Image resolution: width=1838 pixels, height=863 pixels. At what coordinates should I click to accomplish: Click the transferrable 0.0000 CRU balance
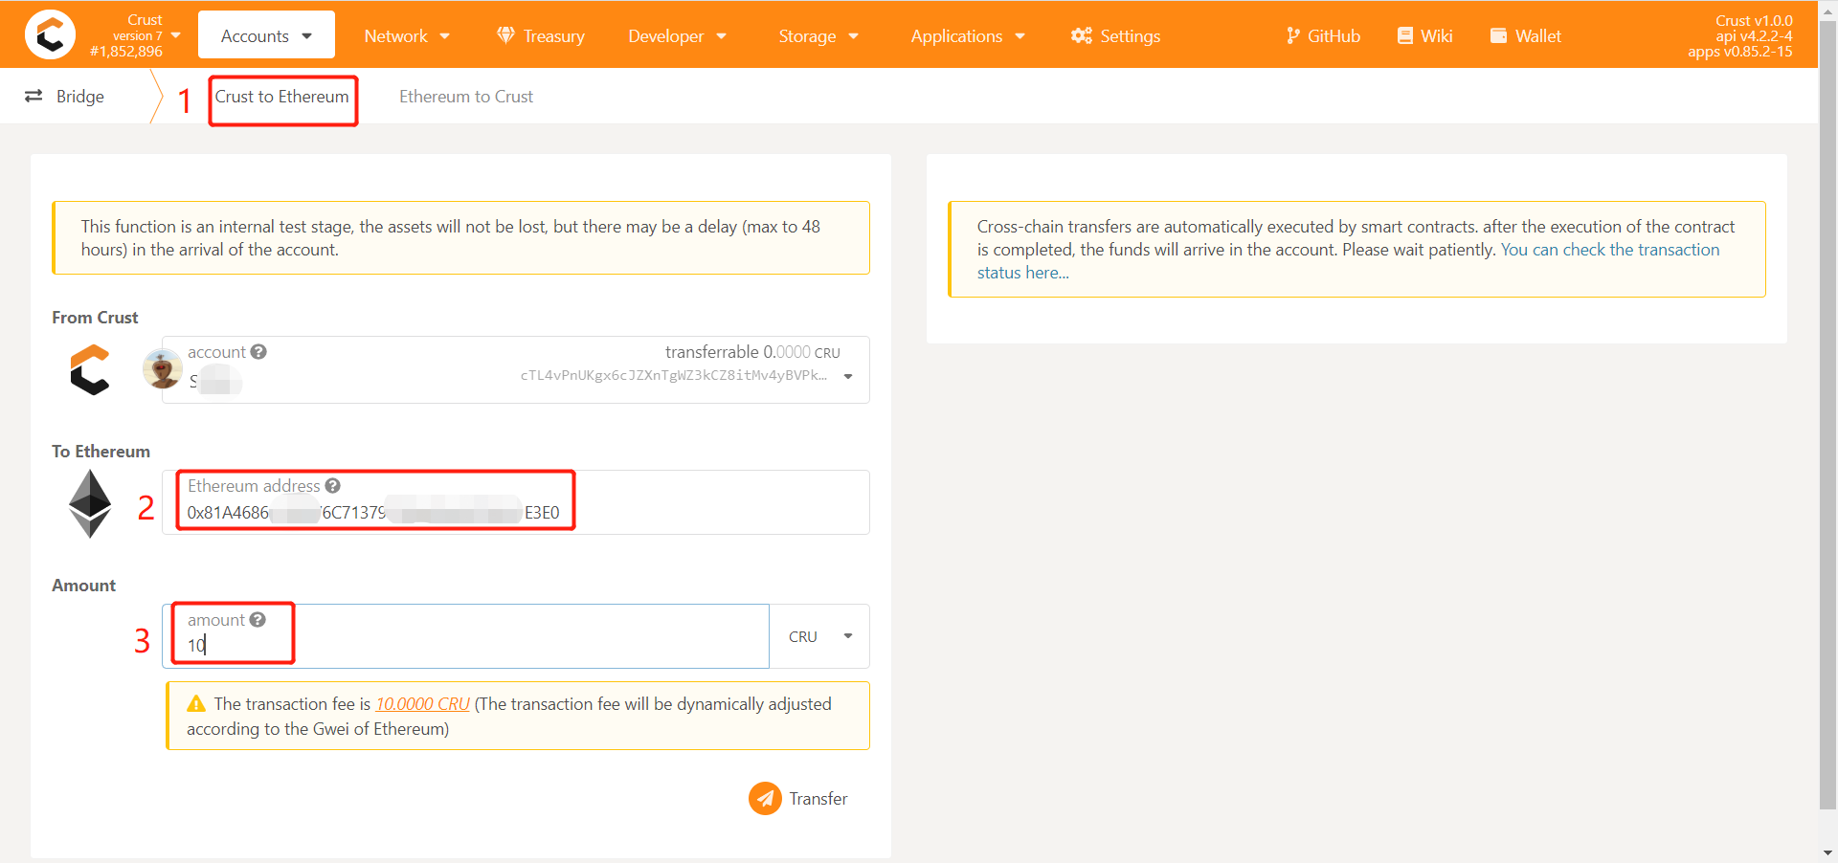[752, 352]
